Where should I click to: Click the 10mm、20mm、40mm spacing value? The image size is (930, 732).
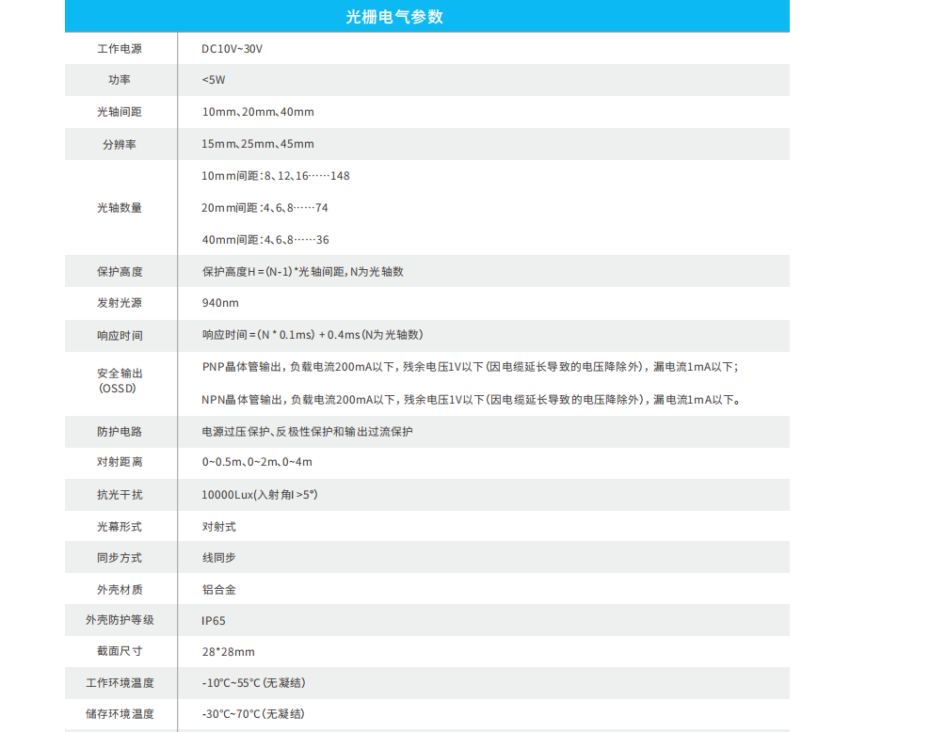tap(258, 112)
